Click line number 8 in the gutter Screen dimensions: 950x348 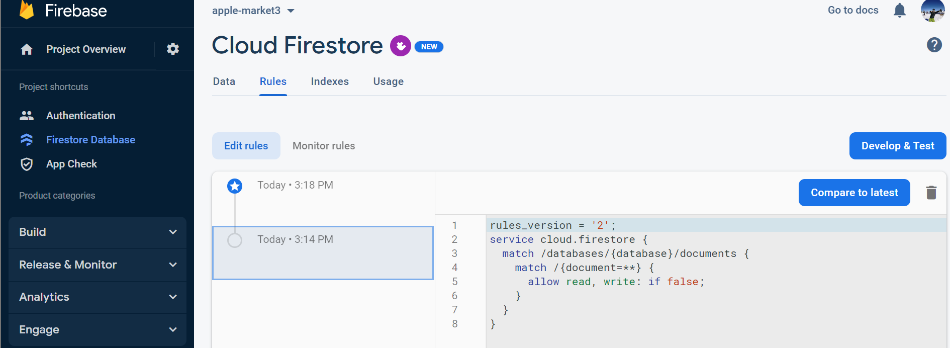tap(455, 324)
